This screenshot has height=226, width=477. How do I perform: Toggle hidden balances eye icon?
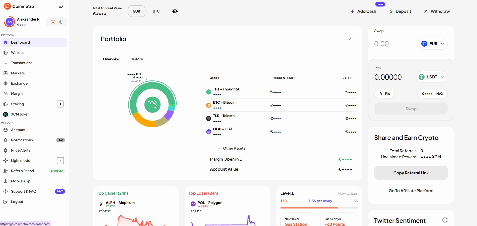coord(175,11)
